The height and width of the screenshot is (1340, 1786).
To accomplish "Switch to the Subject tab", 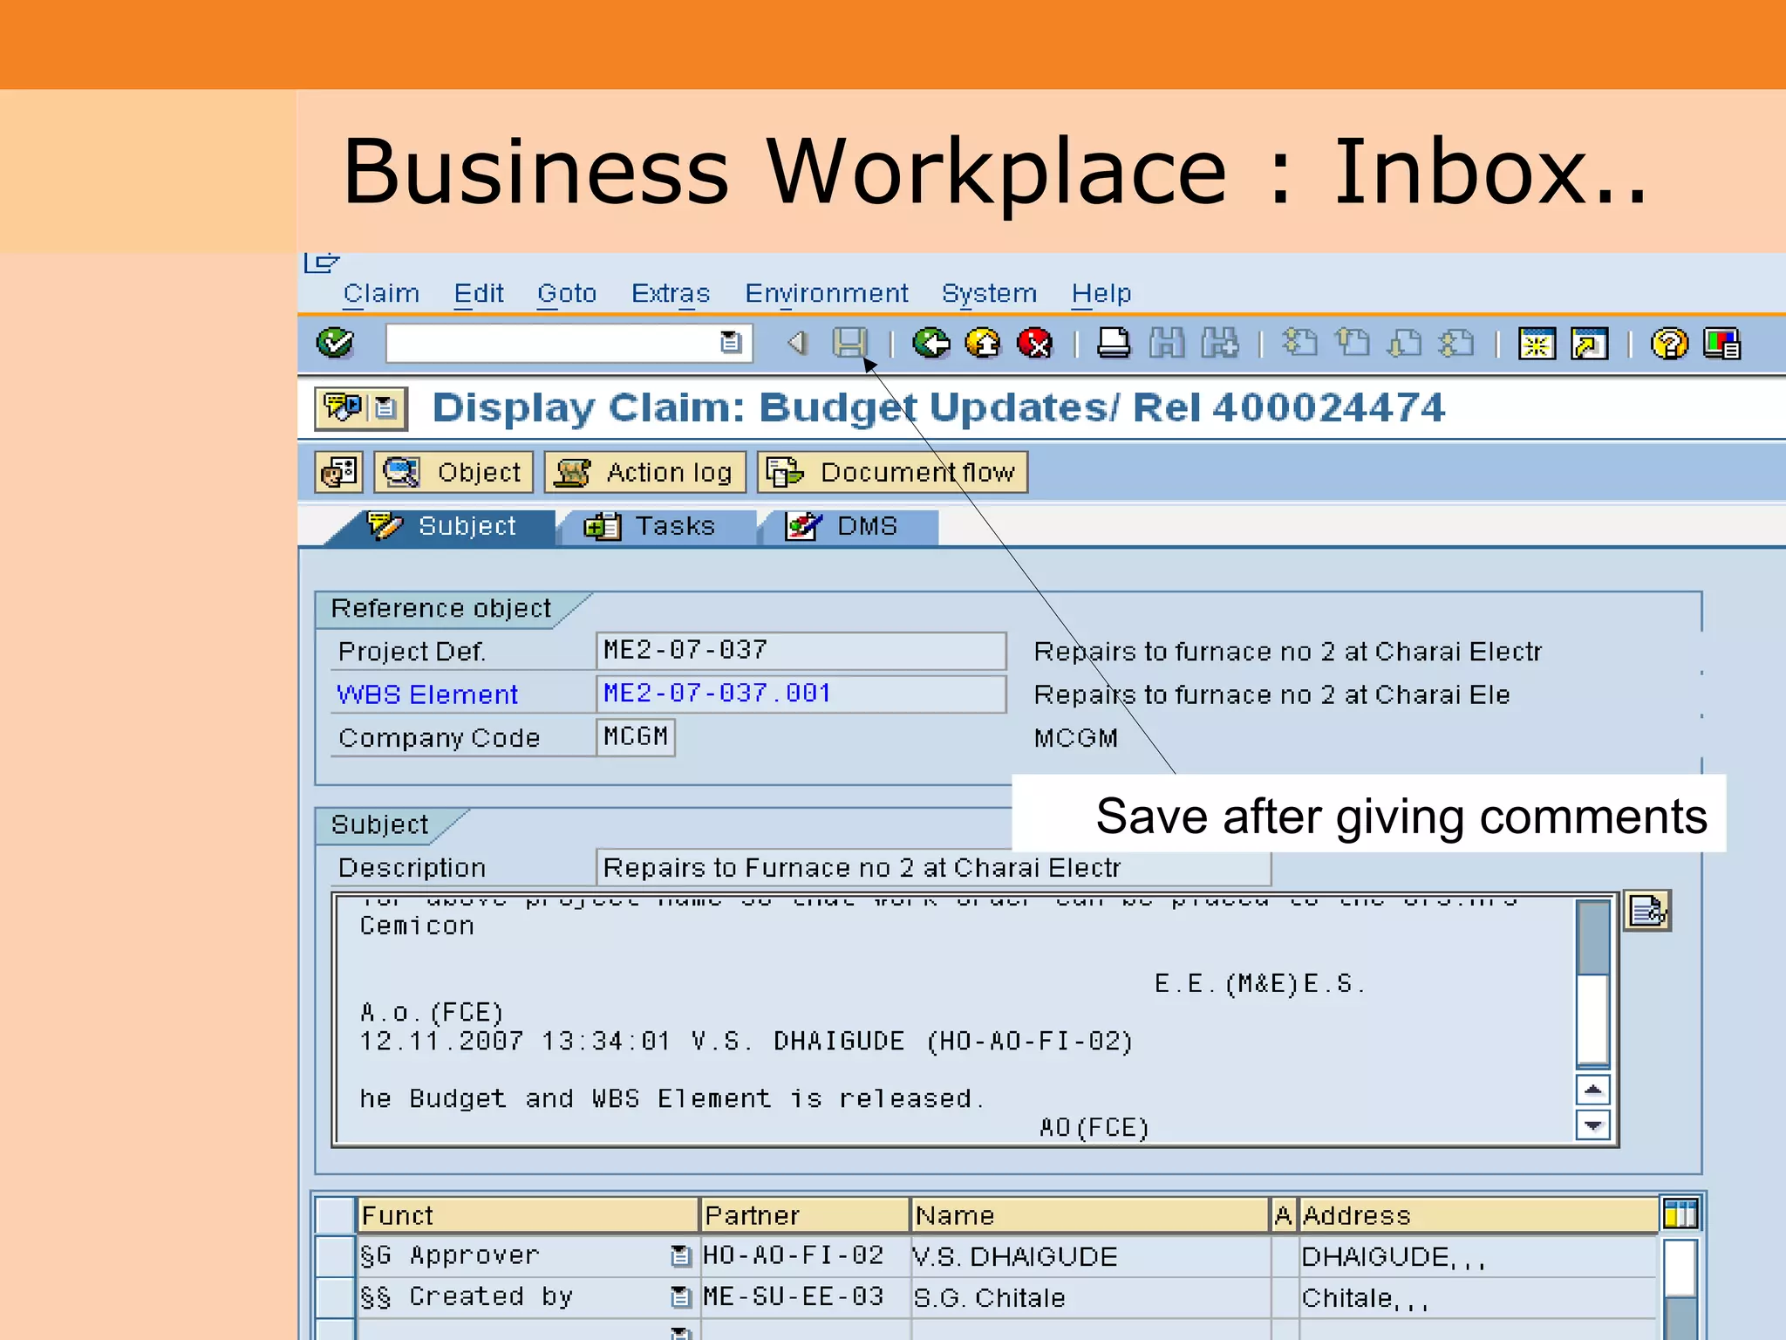I will click(443, 527).
